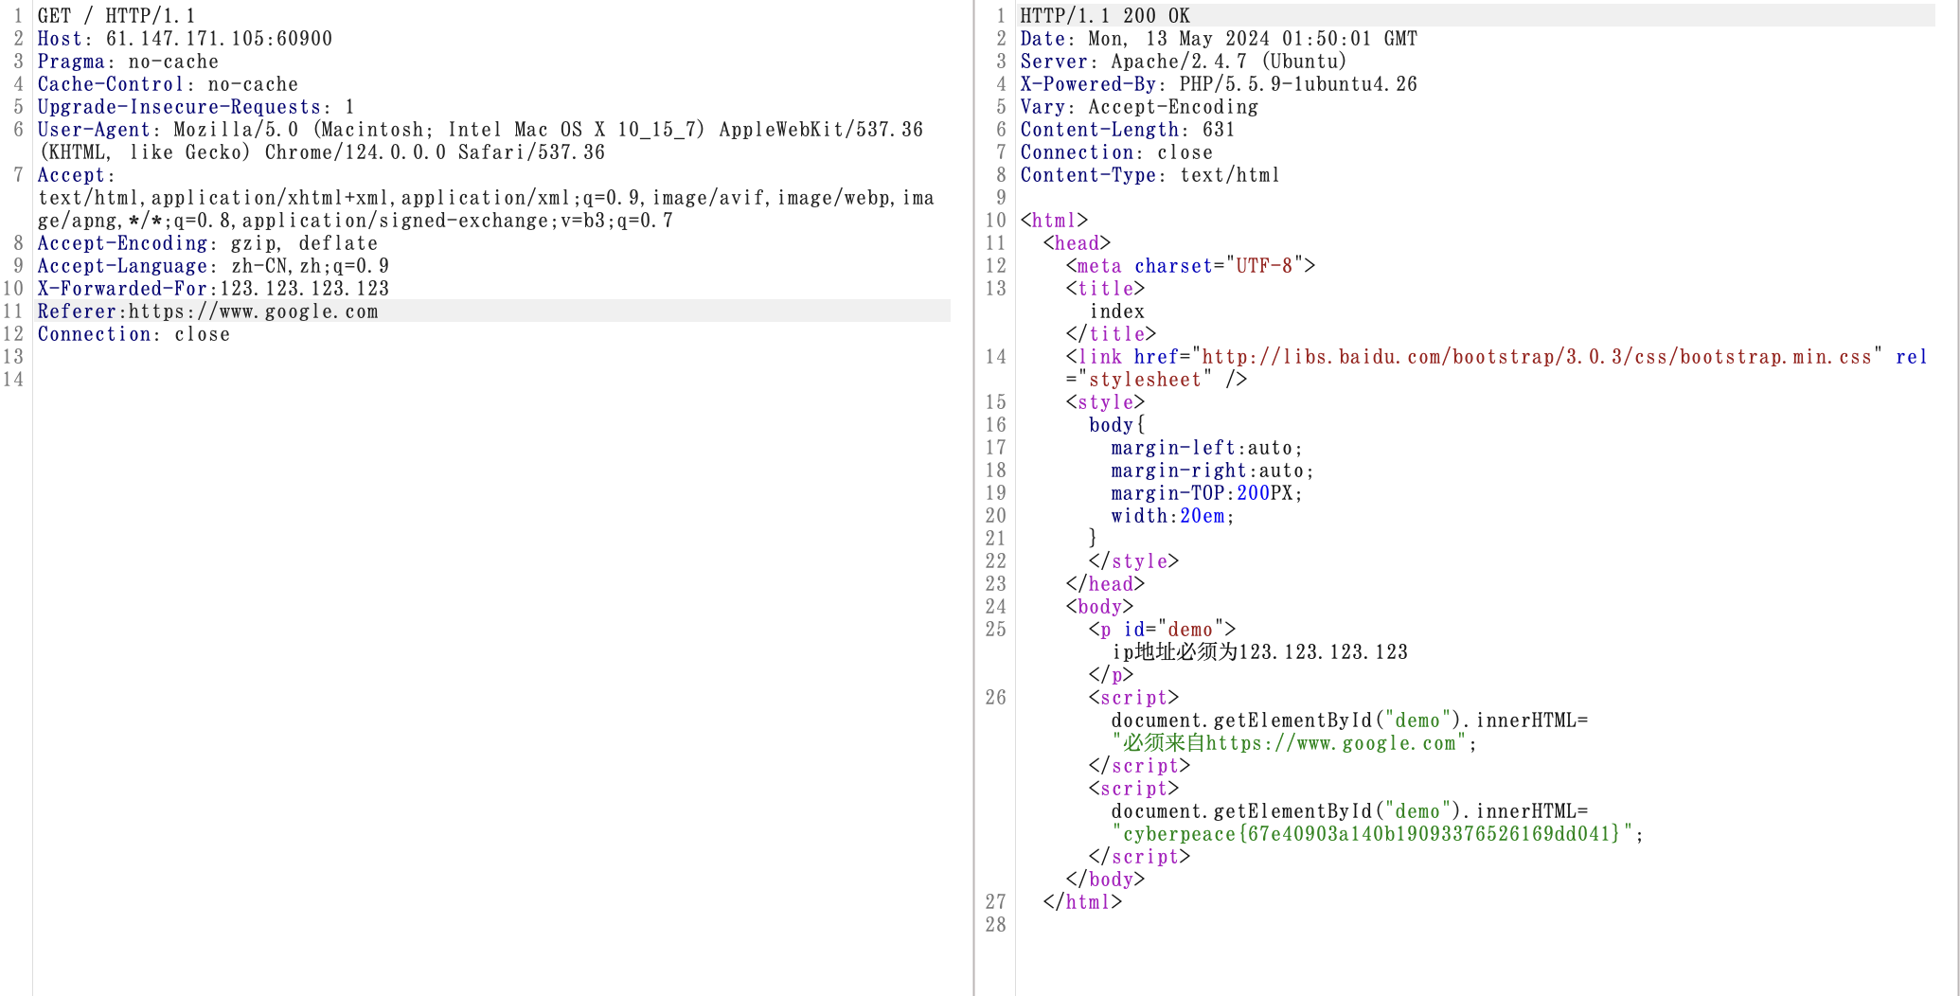Screen dimensions: 1960x996
Task: Click the 'Accept-Language: zh-CN,zh;q=0.9' header
Action: (213, 266)
